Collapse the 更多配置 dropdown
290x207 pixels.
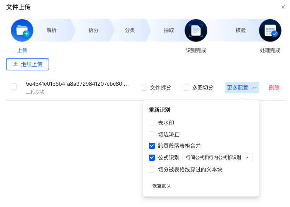[x=242, y=88]
